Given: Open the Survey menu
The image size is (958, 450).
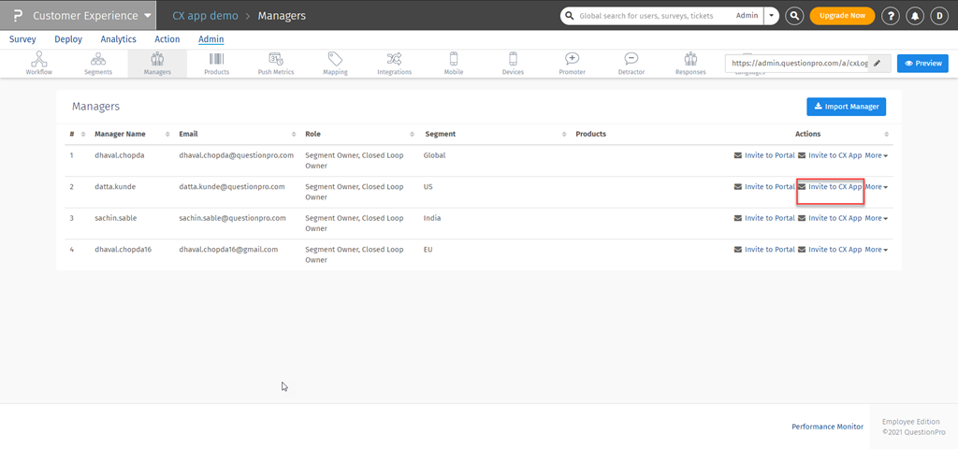Looking at the screenshot, I should [22, 39].
